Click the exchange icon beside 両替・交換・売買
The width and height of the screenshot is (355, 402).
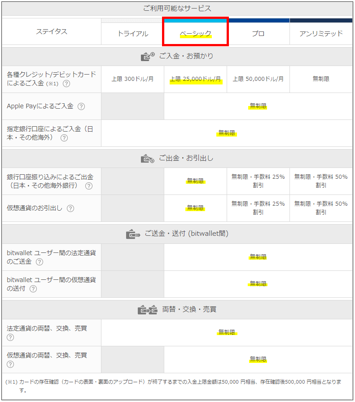[x=148, y=310]
